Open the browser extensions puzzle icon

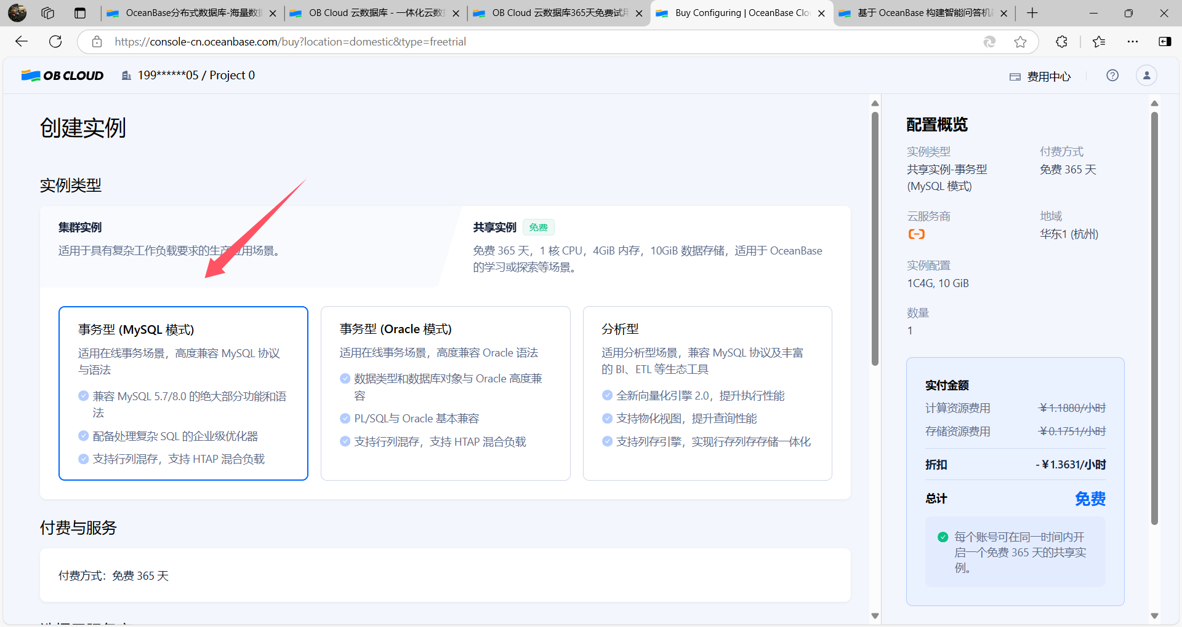1061,42
